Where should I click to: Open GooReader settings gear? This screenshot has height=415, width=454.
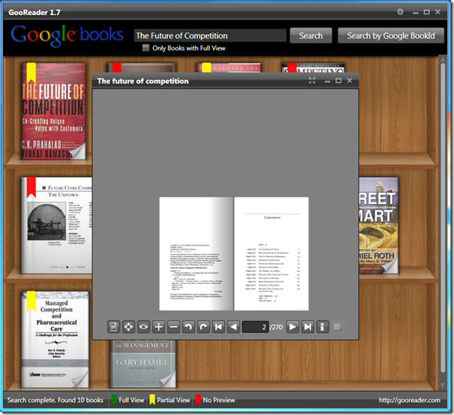(400, 12)
